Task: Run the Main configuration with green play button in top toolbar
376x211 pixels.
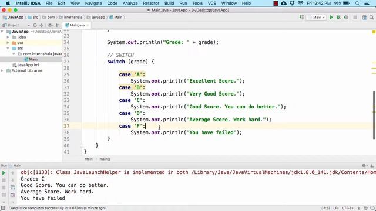Action: (x=331, y=17)
